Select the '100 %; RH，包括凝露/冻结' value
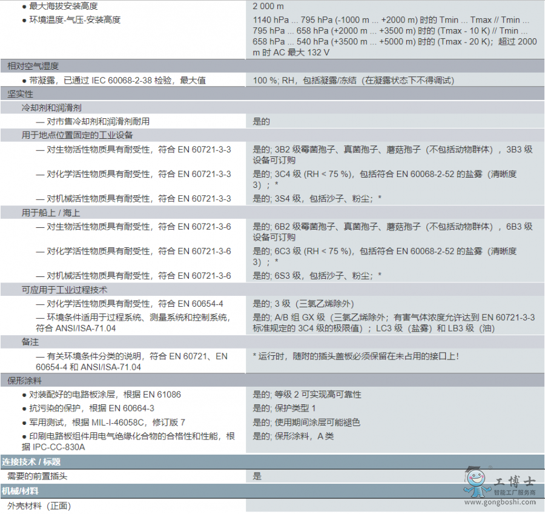The image size is (545, 514). tap(354, 81)
